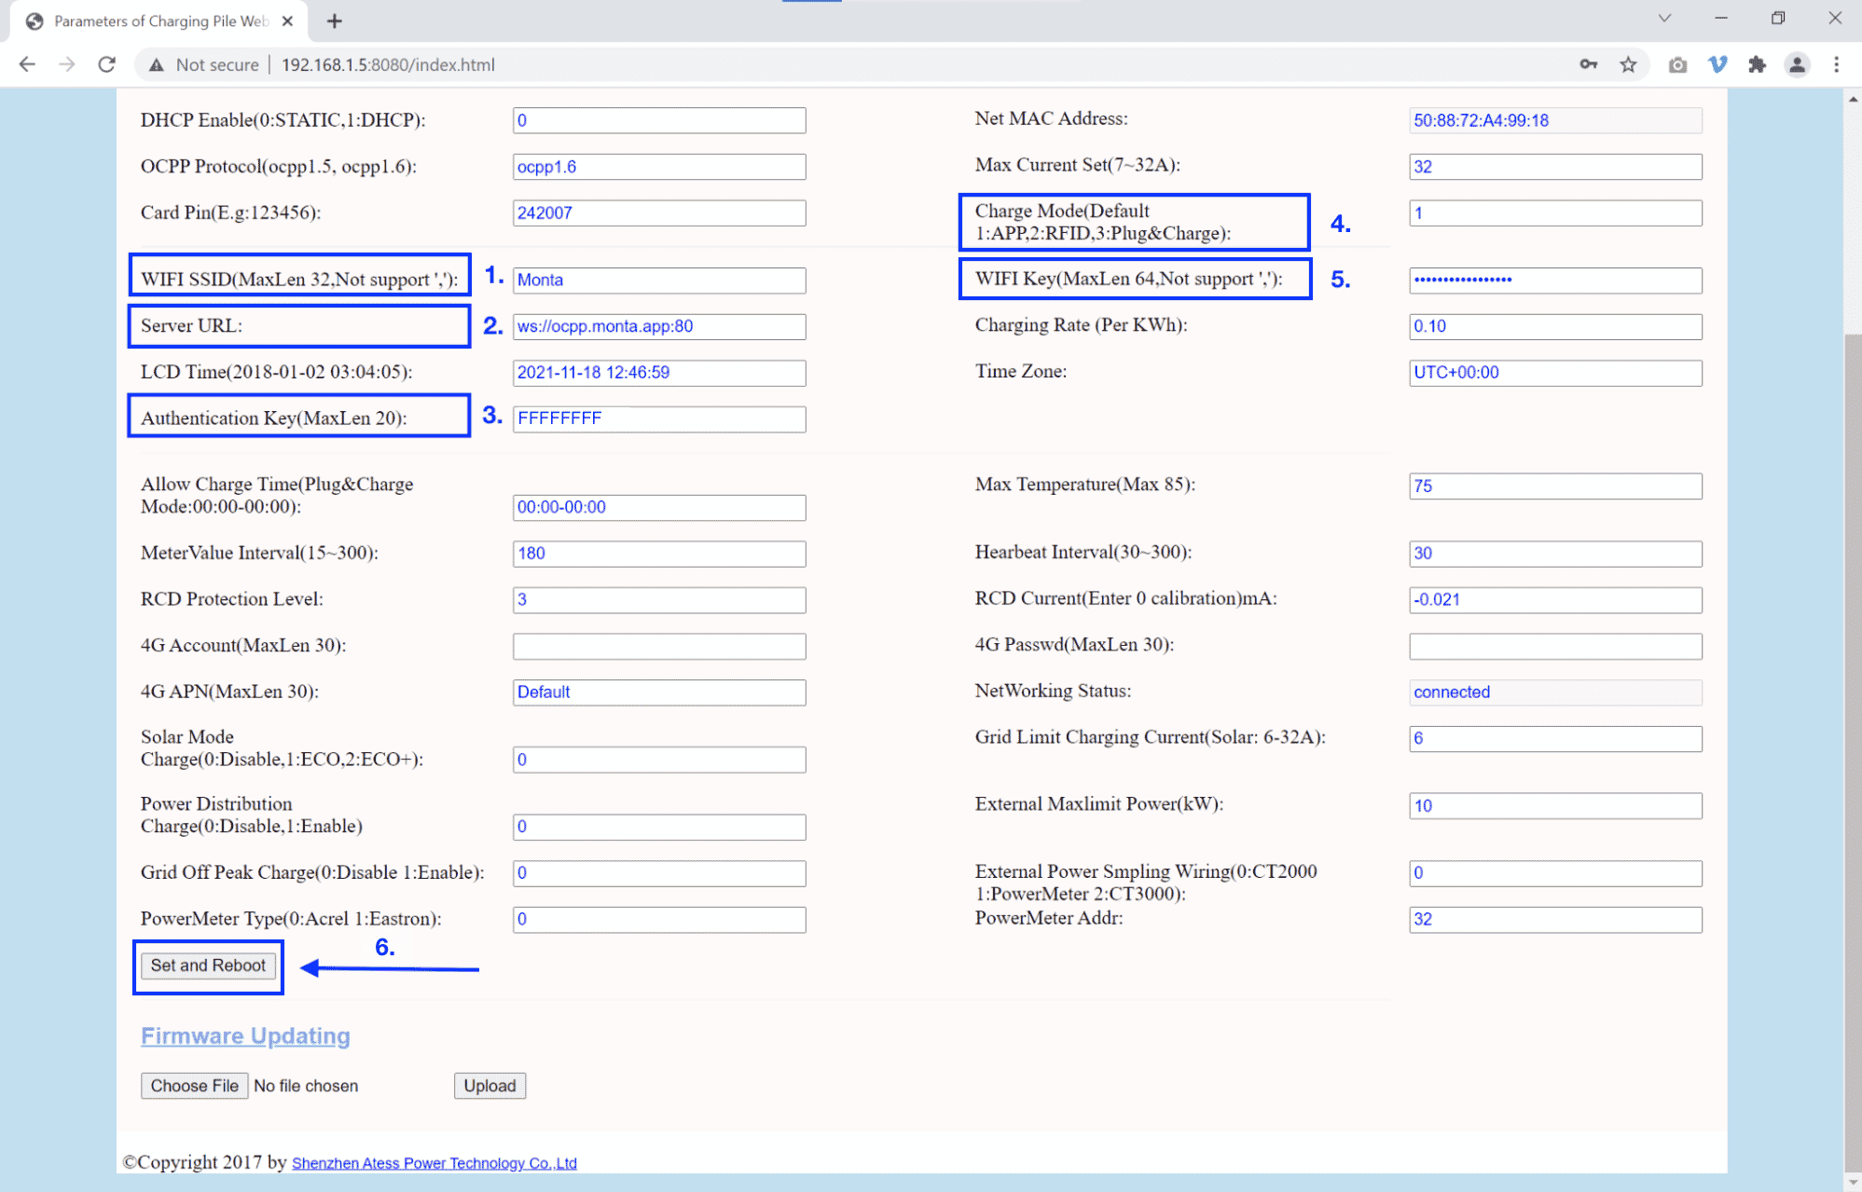This screenshot has width=1862, height=1192.
Task: Drag the Max Current Set slider
Action: coord(1555,166)
